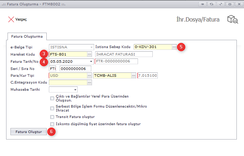Open lookup for USD currency field
244x156 pixels.
point(89,76)
